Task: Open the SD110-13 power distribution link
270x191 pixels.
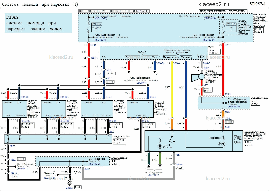Action: (x=210, y=18)
